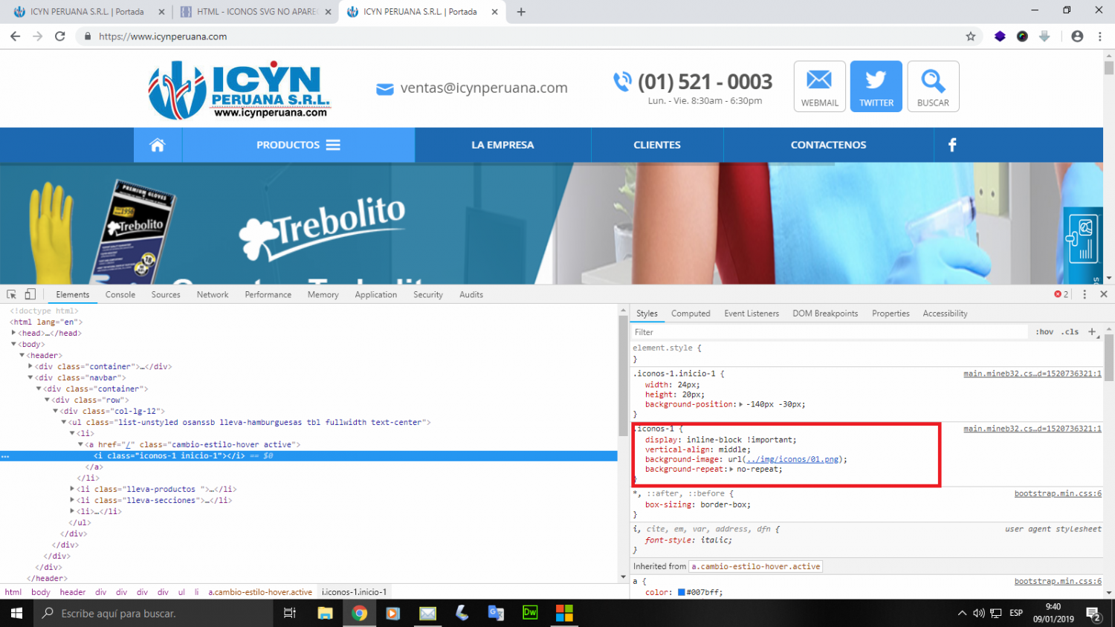1115x627 pixels.
Task: Open the TWITTER button
Action: 876,86
